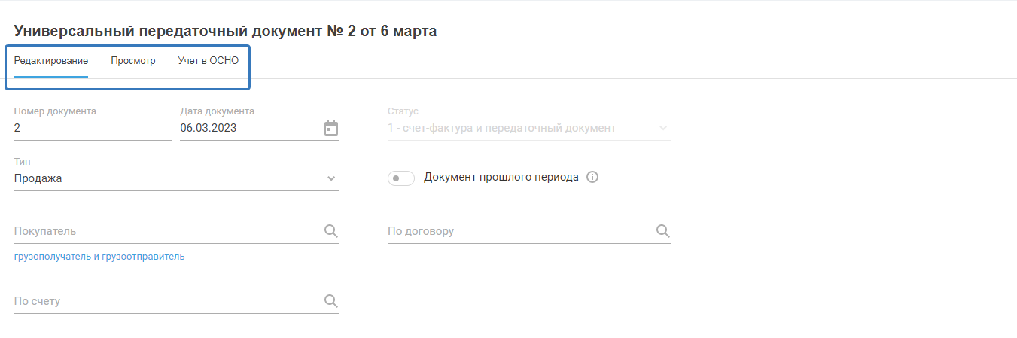
Task: Focus the Покупатель text field
Action: [x=166, y=231]
